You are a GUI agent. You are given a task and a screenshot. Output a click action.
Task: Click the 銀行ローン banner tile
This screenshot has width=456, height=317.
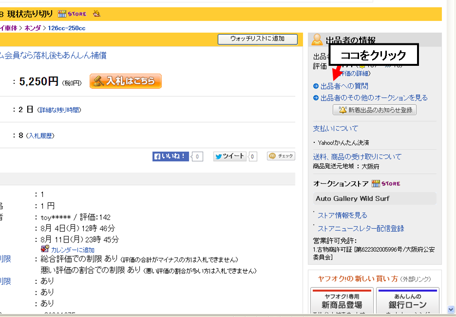point(408,302)
